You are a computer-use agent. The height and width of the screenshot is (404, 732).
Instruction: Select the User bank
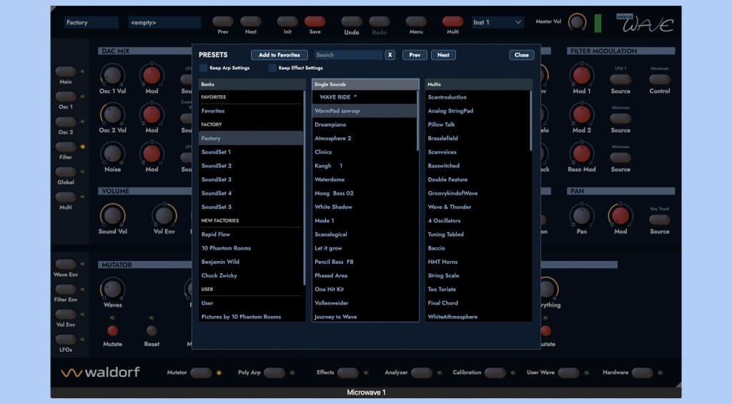click(x=251, y=303)
